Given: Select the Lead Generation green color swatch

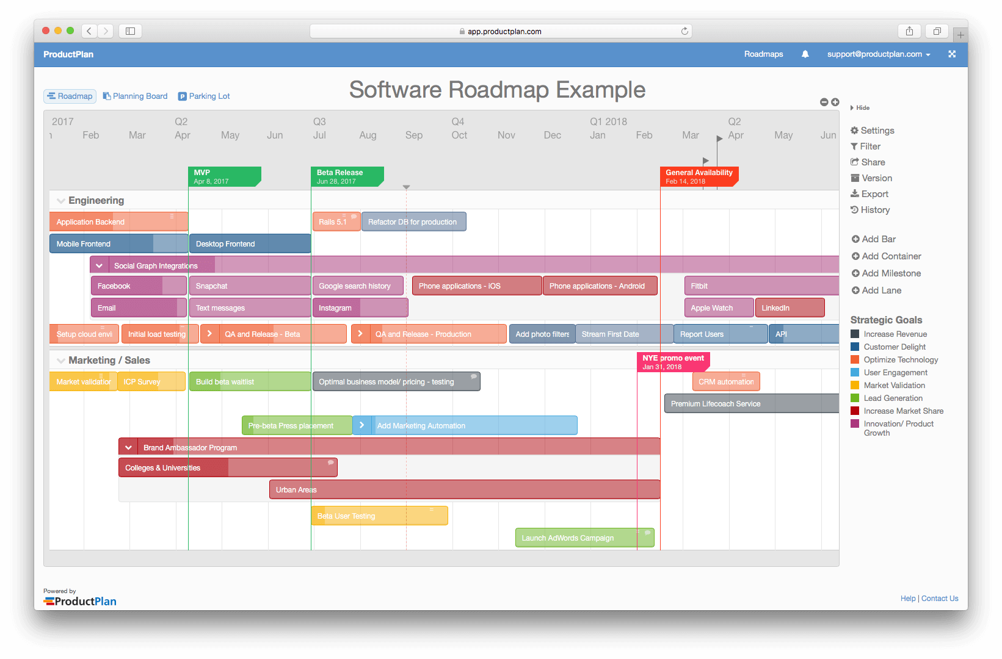Looking at the screenshot, I should pyautogui.click(x=855, y=398).
